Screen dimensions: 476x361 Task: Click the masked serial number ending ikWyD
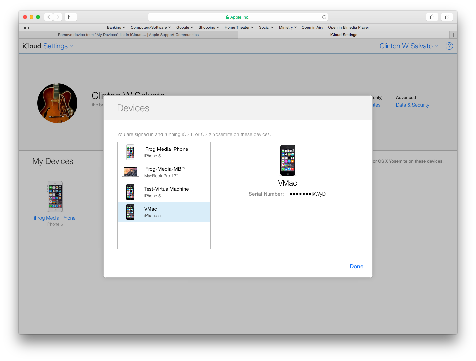point(308,194)
